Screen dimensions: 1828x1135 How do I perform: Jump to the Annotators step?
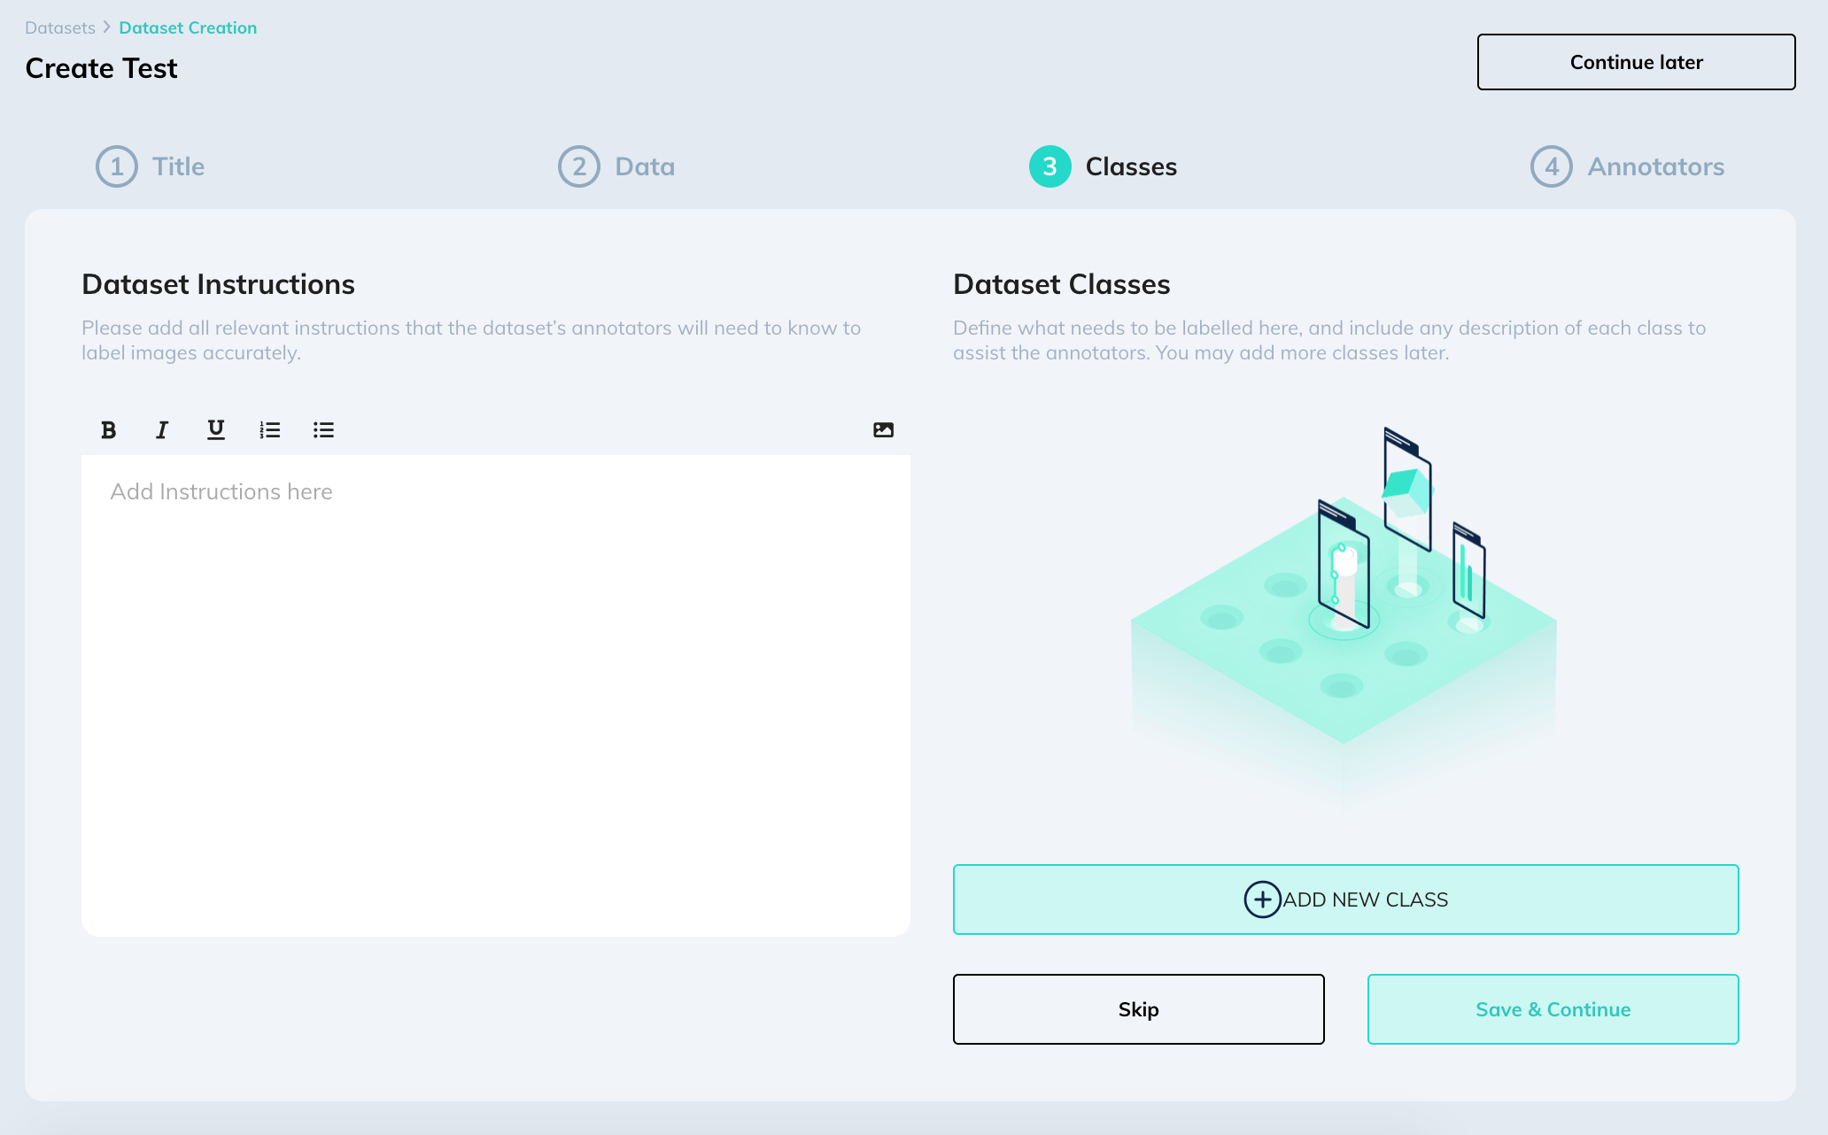point(1655,166)
